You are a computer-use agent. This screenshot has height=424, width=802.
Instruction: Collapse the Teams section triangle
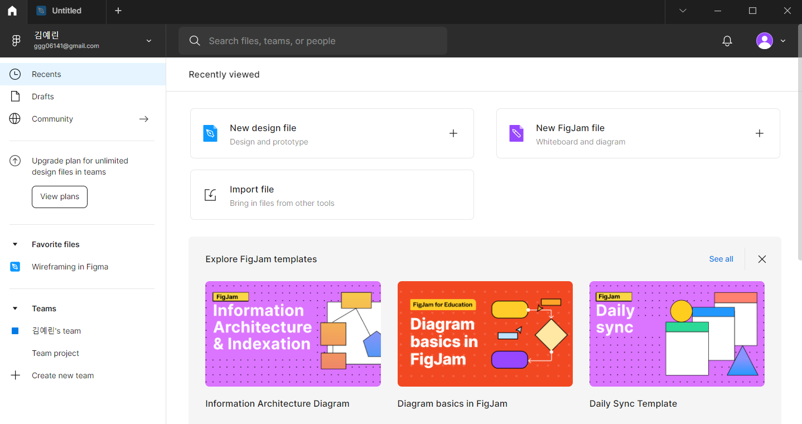click(15, 309)
